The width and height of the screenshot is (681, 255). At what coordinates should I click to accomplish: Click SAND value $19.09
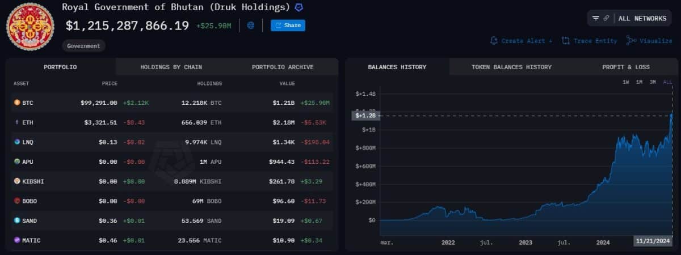pos(284,220)
